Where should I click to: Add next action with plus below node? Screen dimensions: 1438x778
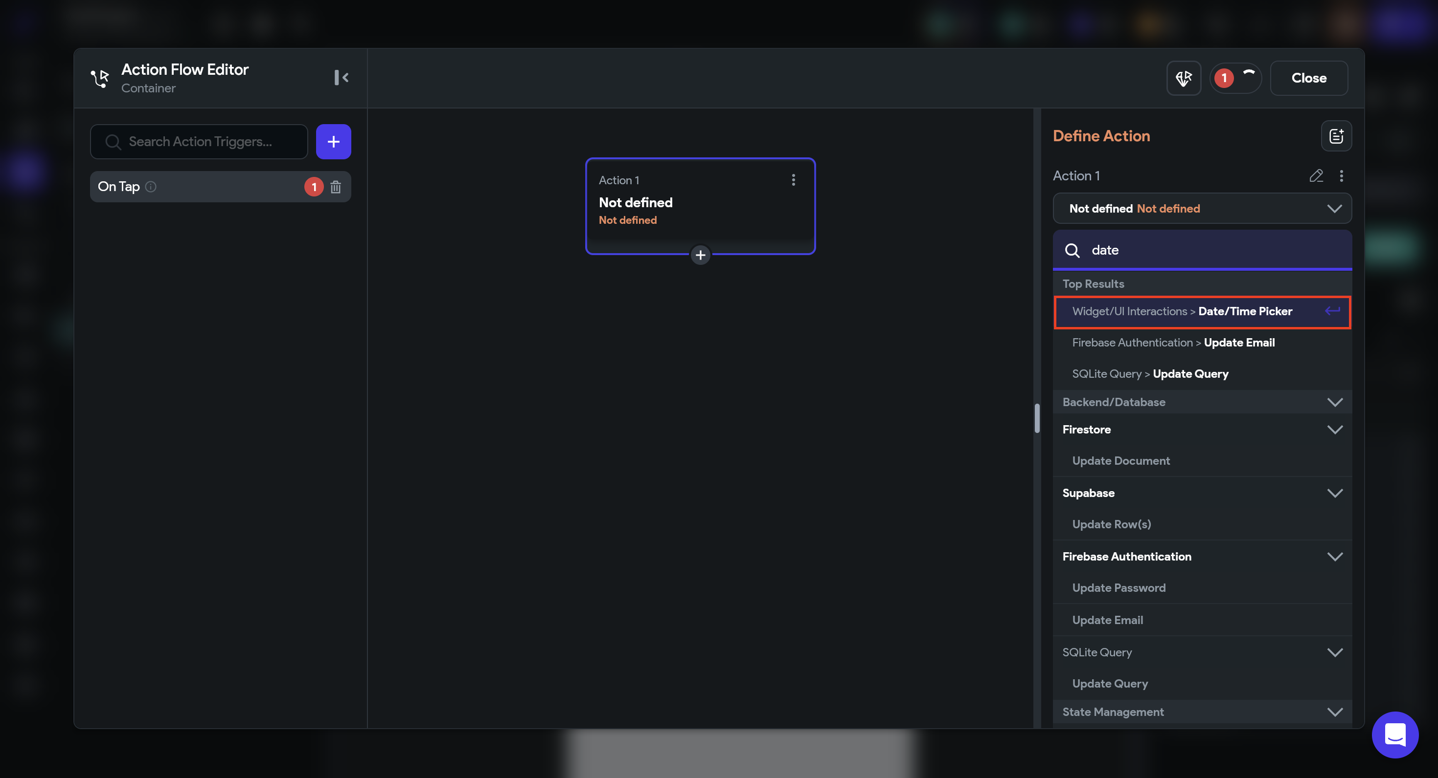(700, 255)
